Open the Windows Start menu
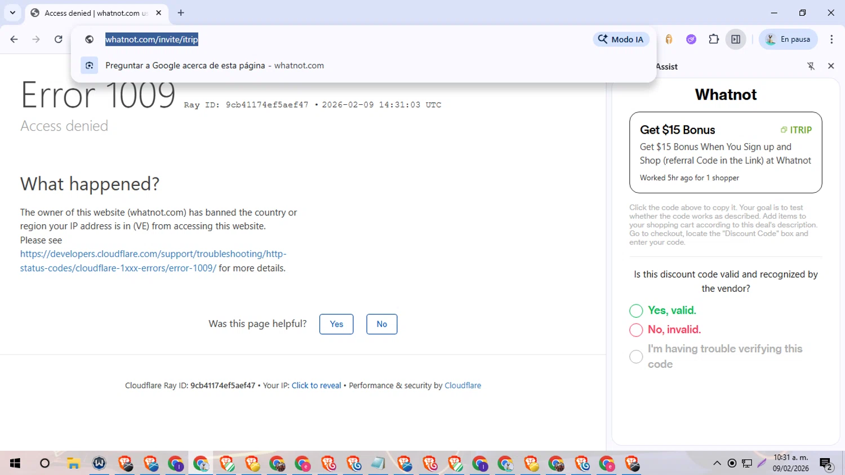Screen dimensions: 845x475 (x=15, y=463)
